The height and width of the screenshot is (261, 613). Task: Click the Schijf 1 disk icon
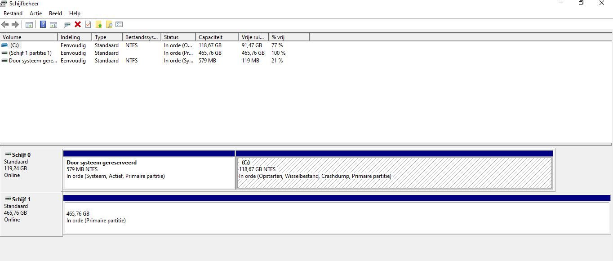(x=8, y=199)
